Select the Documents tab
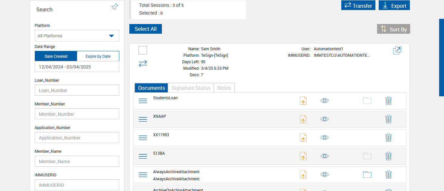The width and height of the screenshot is (444, 191). [151, 88]
